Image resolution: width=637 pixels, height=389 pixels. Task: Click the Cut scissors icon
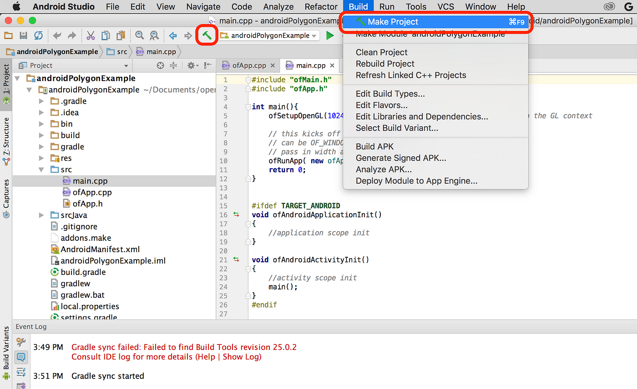click(91, 35)
